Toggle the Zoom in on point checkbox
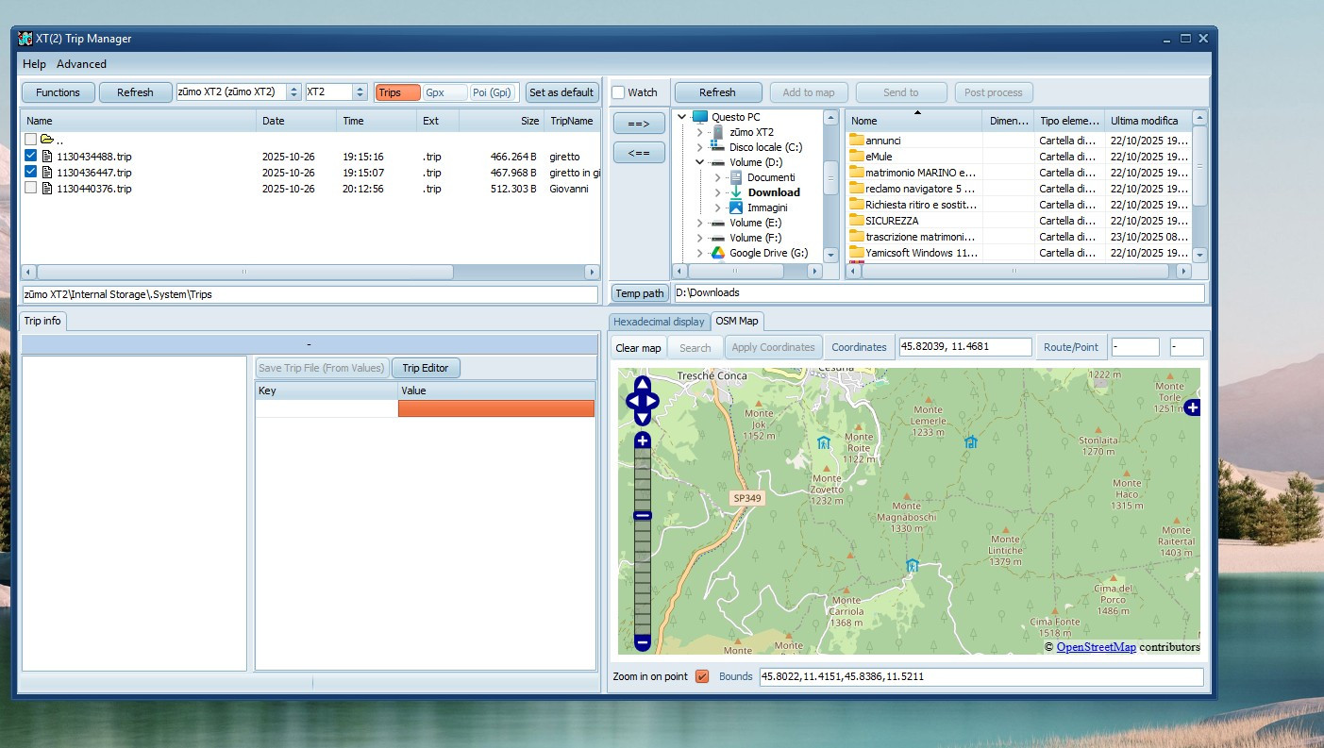The height and width of the screenshot is (748, 1324). [x=702, y=676]
